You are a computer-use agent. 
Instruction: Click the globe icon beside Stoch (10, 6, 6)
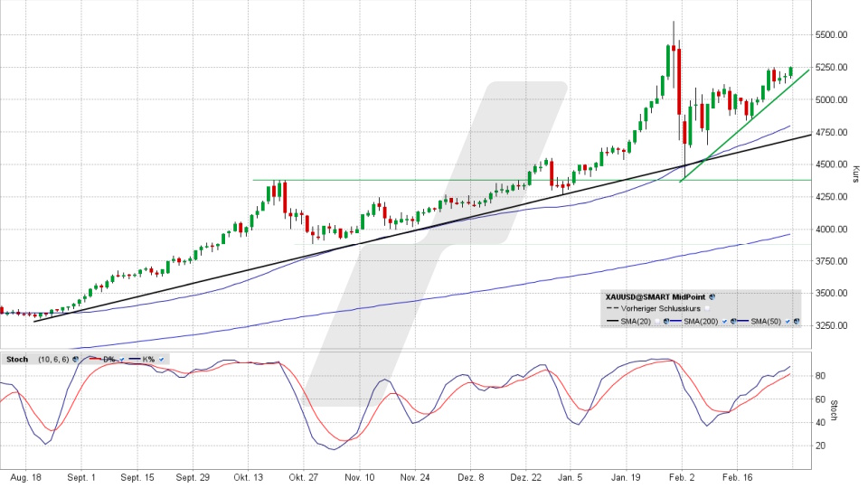tap(75, 359)
